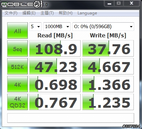Expand the test count dropdown showing 5
This screenshot has height=129, width=142.
35,26
